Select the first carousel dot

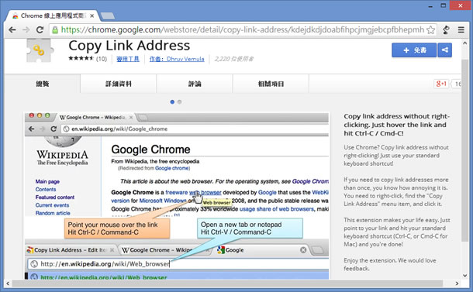click(x=172, y=102)
